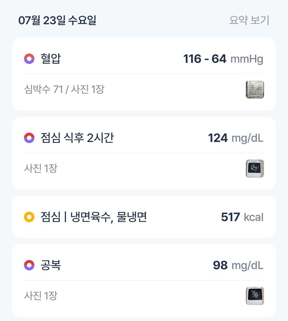
Task: Click 사진 1장 under the 공복 entry
Action: pyautogui.click(x=41, y=296)
